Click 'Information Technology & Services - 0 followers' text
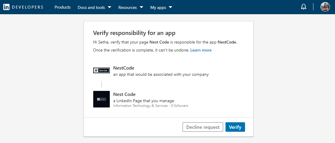This screenshot has height=143, width=335. coord(151,106)
